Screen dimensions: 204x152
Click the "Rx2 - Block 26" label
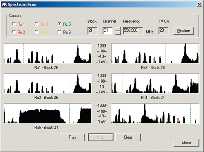[x=153, y=67]
